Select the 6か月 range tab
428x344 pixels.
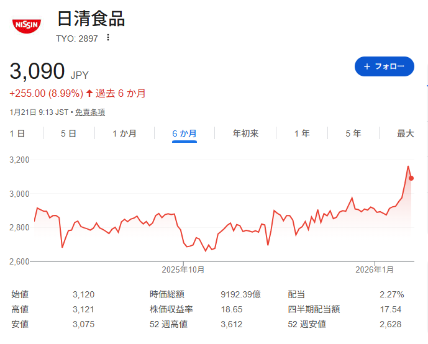click(x=184, y=134)
